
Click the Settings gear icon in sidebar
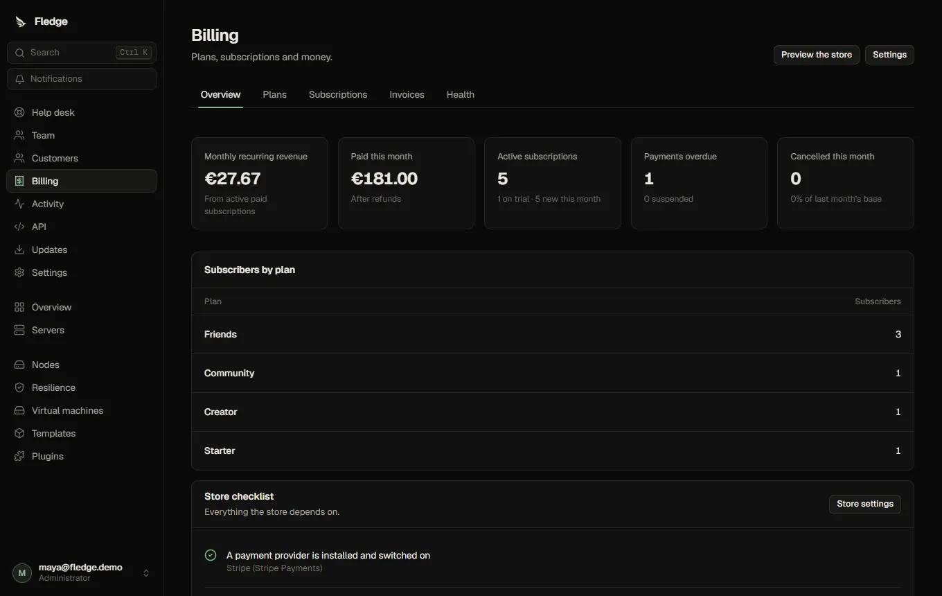(x=19, y=272)
